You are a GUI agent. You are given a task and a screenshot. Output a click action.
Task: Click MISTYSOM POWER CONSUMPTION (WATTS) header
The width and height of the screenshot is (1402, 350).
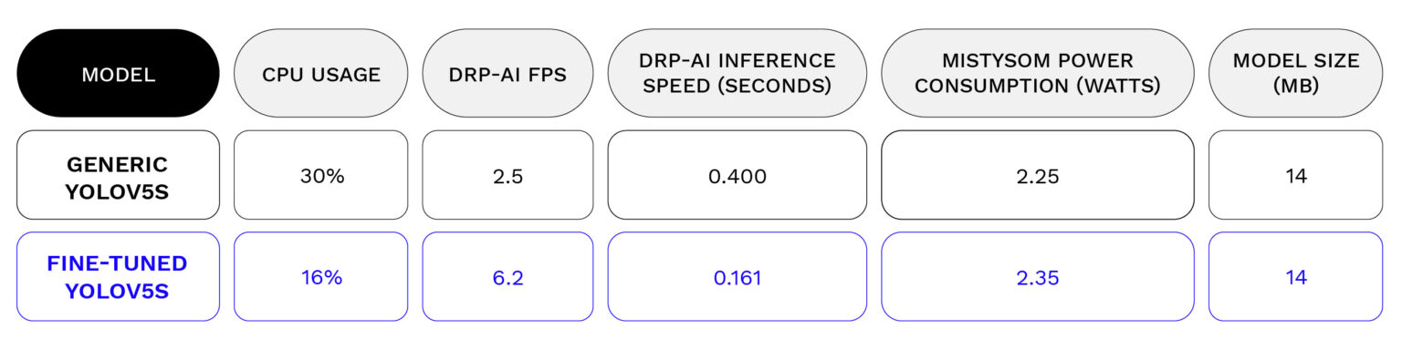click(x=1038, y=74)
